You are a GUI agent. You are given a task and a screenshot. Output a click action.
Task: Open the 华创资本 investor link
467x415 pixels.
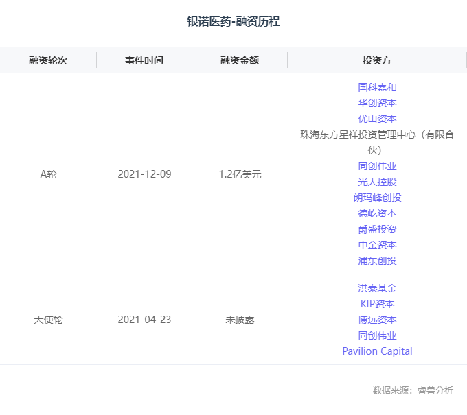point(377,103)
